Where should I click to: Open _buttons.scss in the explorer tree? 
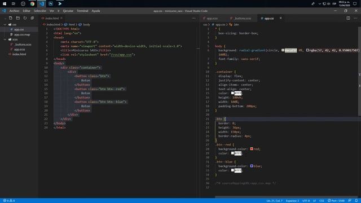(23, 45)
